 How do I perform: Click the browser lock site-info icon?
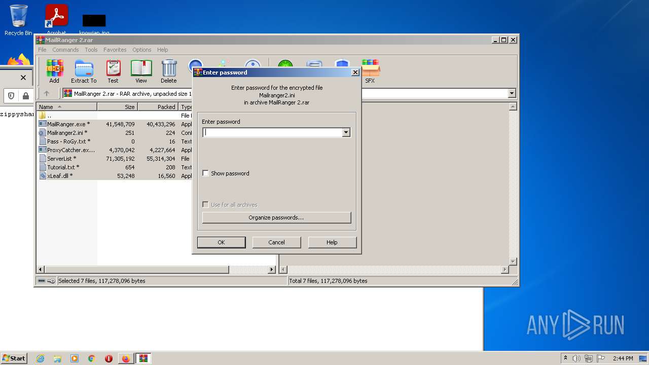(25, 96)
